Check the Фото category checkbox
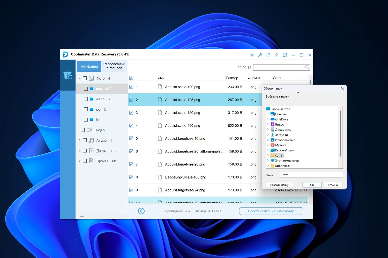Viewport: 388px width, 258px height. coord(85,78)
